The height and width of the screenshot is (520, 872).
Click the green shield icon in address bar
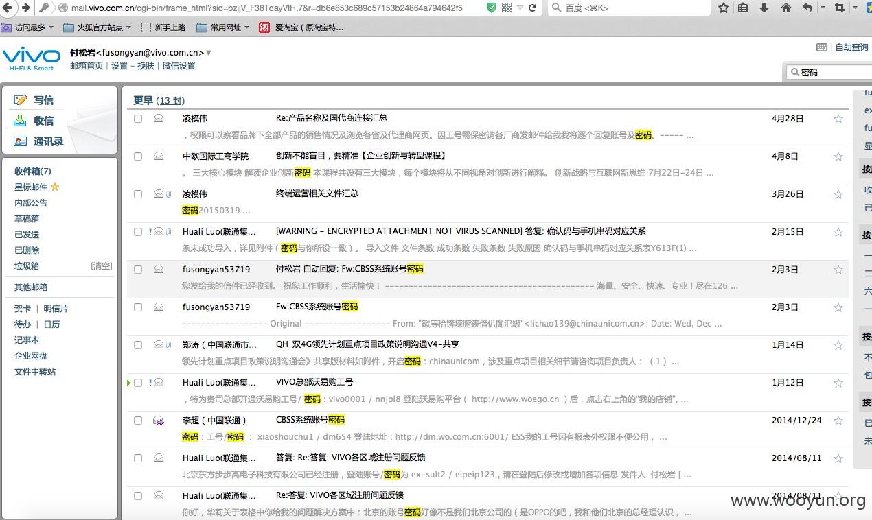492,8
